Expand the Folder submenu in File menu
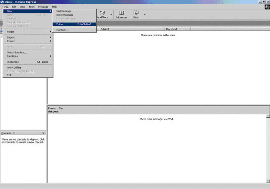 (28, 32)
